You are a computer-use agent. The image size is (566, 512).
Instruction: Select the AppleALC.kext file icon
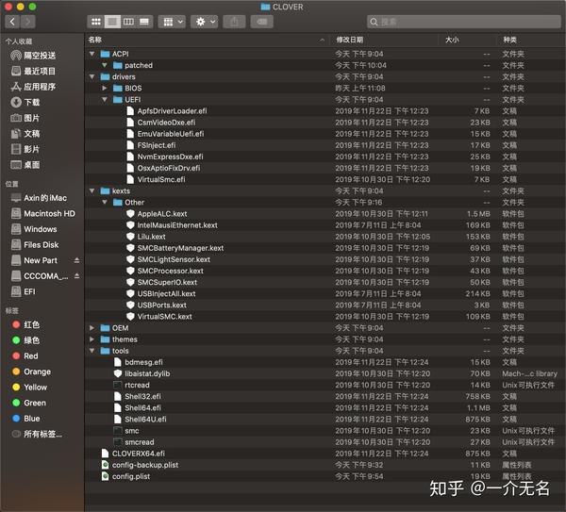tap(131, 214)
